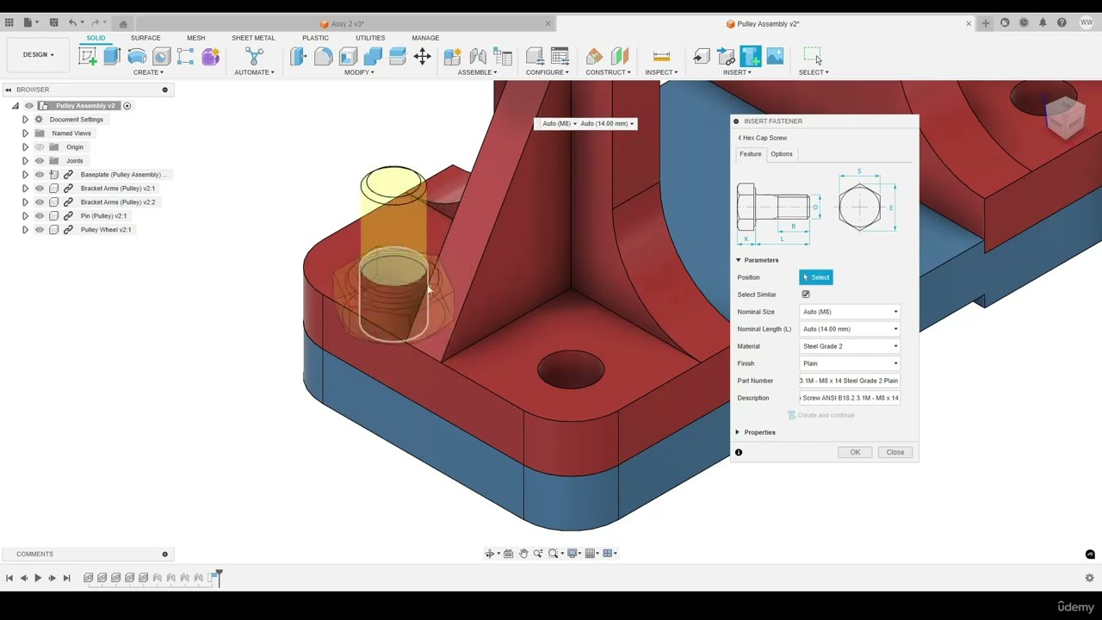Open the Material dropdown
Viewport: 1102px width, 620px height.
pyautogui.click(x=850, y=346)
